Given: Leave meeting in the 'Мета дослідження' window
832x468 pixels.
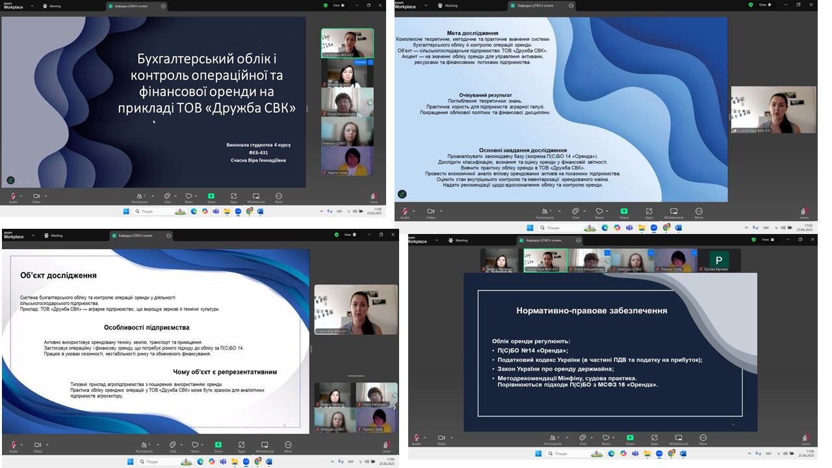Looking at the screenshot, I should click(x=805, y=212).
